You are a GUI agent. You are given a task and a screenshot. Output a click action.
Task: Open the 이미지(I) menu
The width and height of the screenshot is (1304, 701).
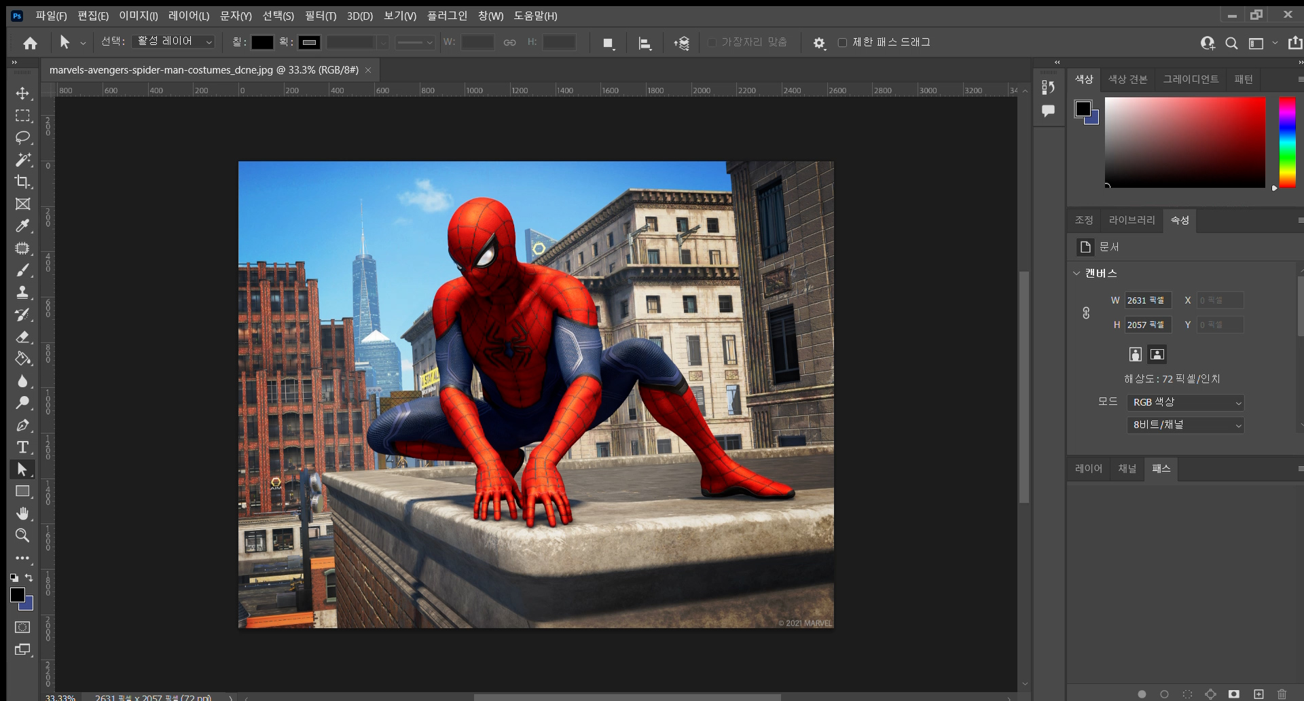point(139,16)
